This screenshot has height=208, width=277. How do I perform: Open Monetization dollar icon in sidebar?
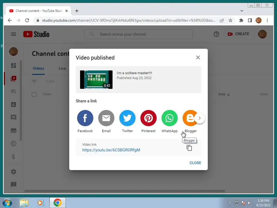tap(14, 157)
